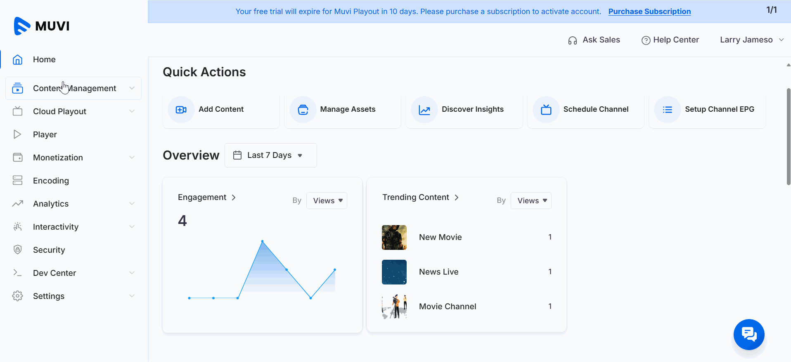This screenshot has width=791, height=362.
Task: Click the Setup Channel EPG list icon
Action: (x=667, y=110)
